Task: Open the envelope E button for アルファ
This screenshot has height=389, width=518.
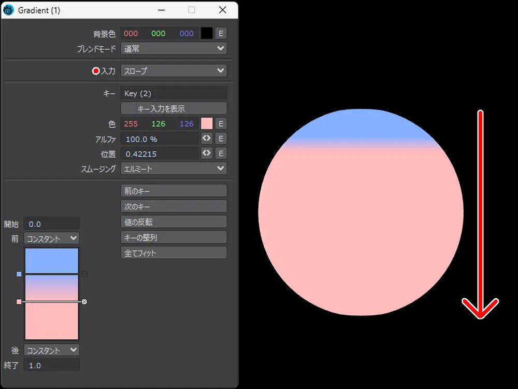Action: [221, 138]
